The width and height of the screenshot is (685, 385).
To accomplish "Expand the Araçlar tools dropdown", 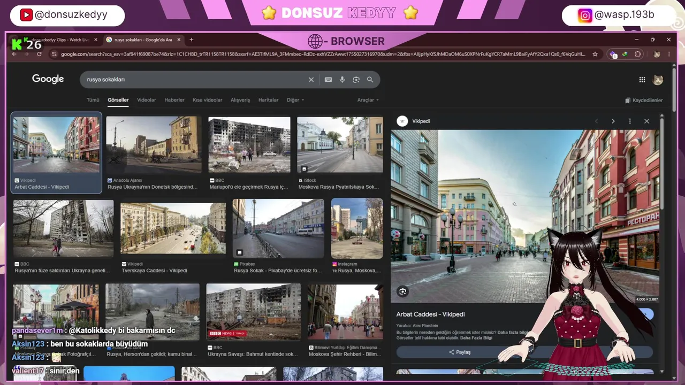I will [x=368, y=100].
